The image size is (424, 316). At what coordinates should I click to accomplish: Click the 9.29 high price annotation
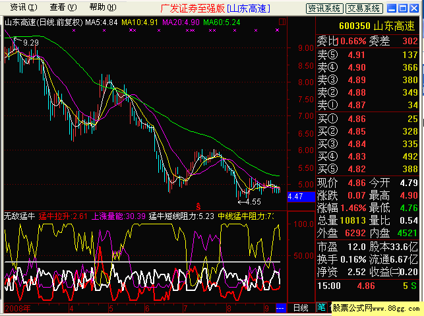31,42
